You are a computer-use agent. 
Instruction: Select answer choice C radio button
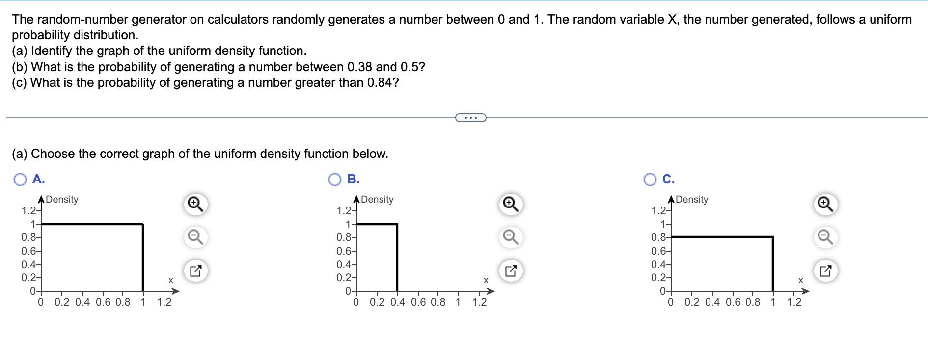[649, 180]
